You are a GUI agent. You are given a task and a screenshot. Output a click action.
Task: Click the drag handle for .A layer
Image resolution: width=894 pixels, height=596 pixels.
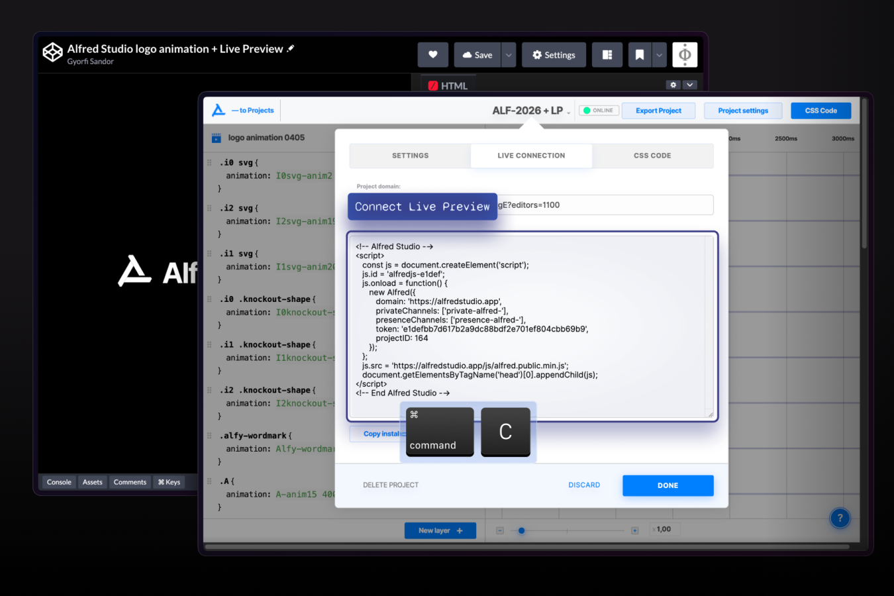pos(209,481)
